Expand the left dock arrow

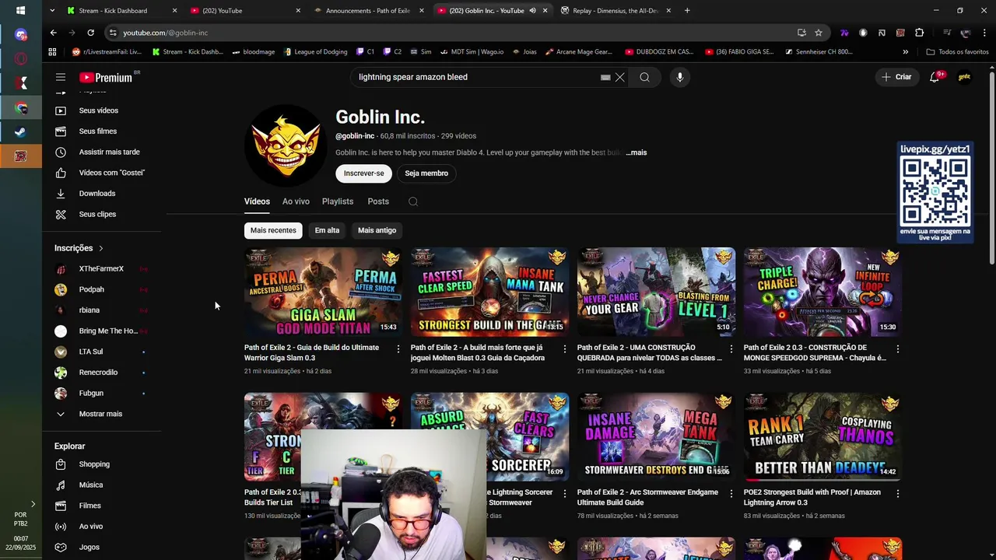point(33,505)
